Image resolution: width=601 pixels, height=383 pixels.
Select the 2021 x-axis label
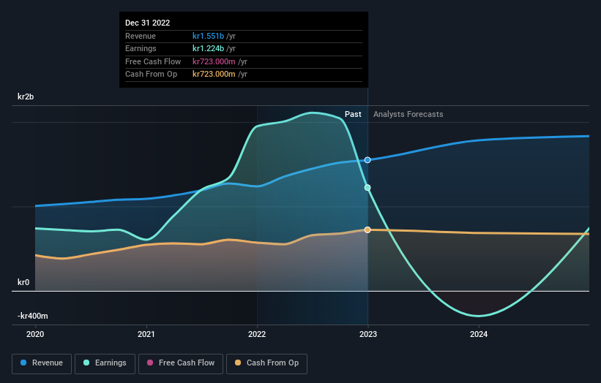(146, 334)
